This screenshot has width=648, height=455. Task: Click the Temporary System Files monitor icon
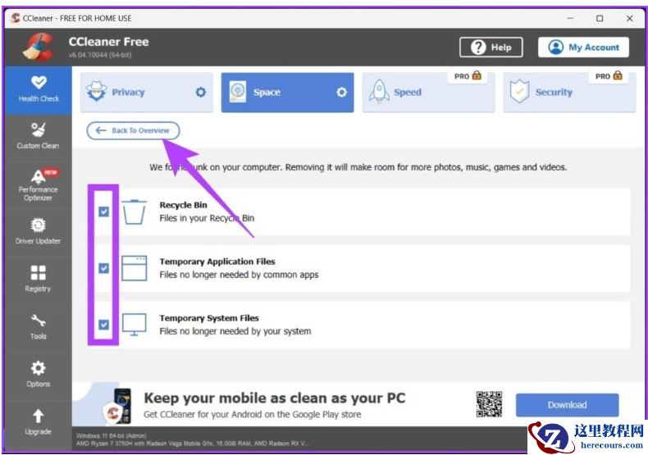pyautogui.click(x=135, y=325)
